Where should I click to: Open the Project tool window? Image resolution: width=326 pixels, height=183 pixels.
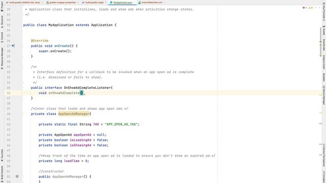pos(2,7)
